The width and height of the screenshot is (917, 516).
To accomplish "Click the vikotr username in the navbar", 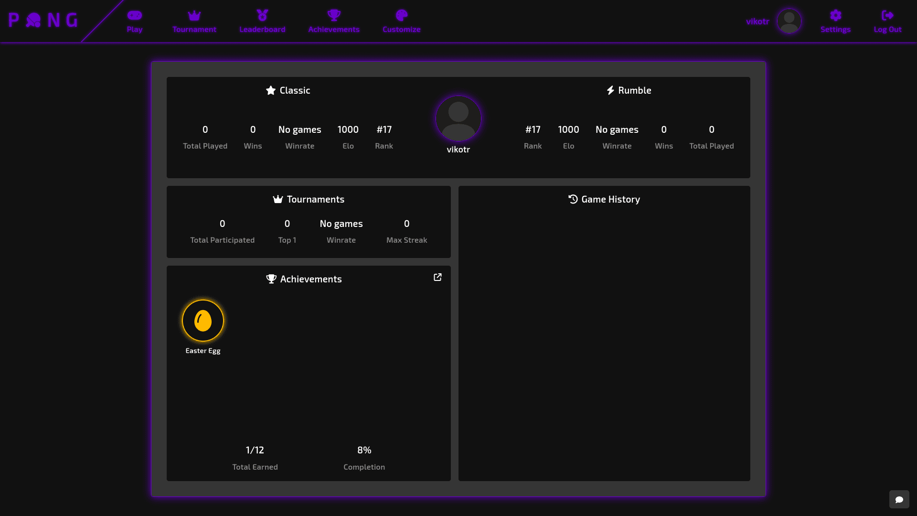I will click(x=757, y=21).
